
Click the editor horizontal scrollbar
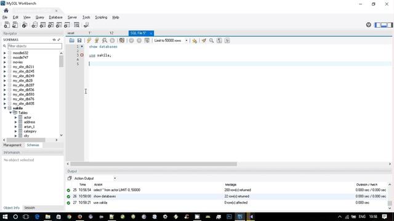(x=153, y=164)
